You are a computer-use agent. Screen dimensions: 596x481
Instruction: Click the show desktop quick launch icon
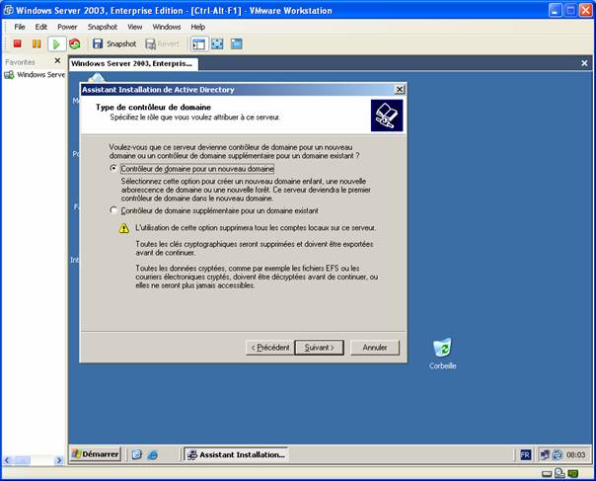pos(137,454)
